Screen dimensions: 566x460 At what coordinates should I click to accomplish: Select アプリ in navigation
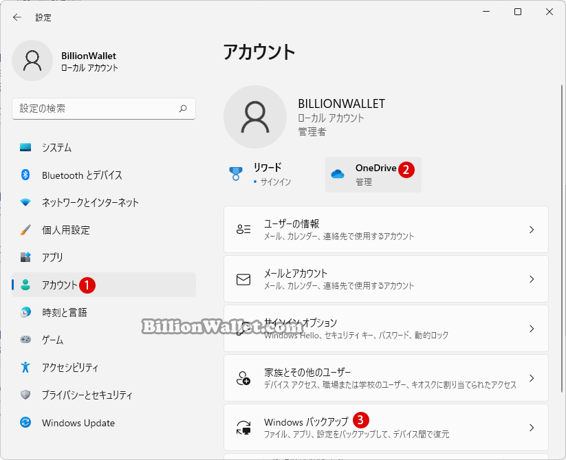104,257
